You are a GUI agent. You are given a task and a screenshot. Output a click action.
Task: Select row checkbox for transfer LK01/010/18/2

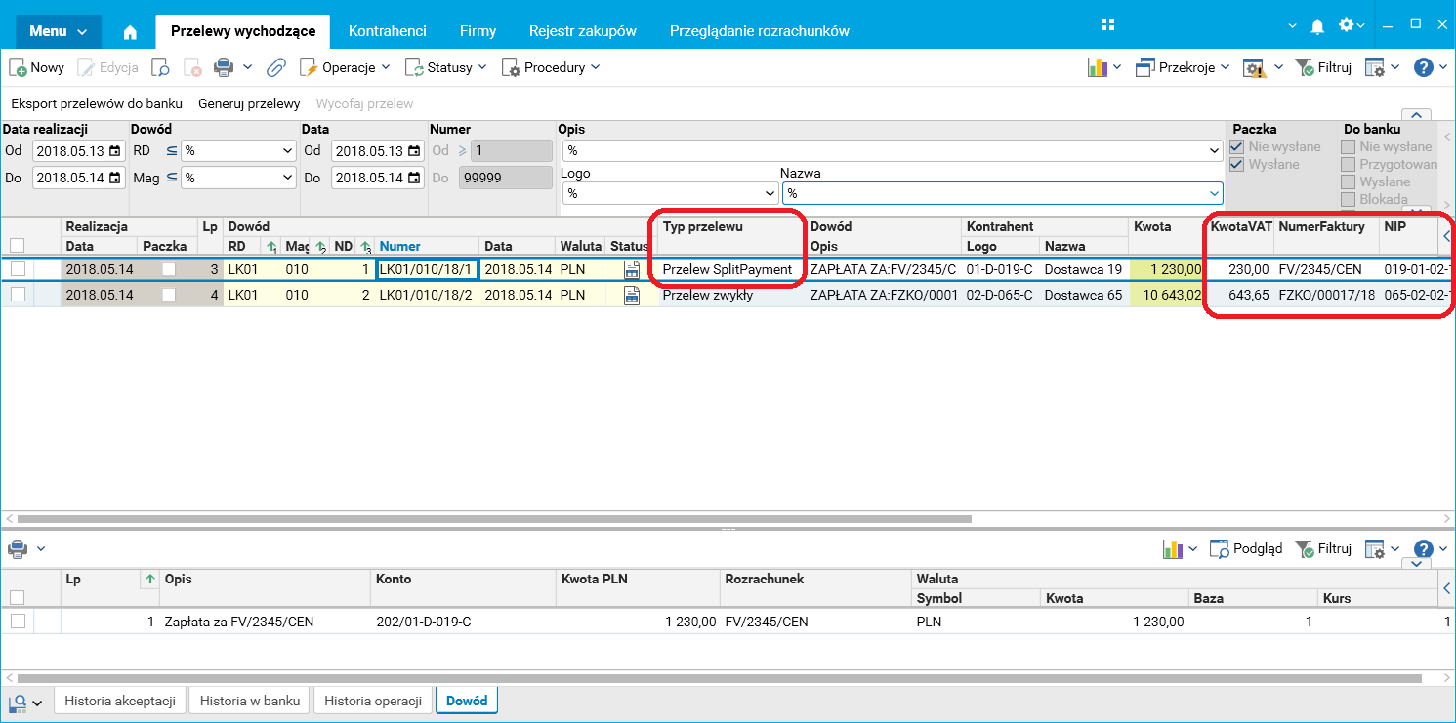pos(18,295)
